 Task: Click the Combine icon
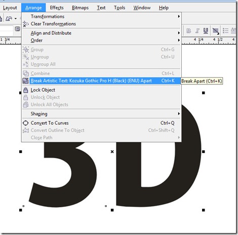tap(26, 73)
